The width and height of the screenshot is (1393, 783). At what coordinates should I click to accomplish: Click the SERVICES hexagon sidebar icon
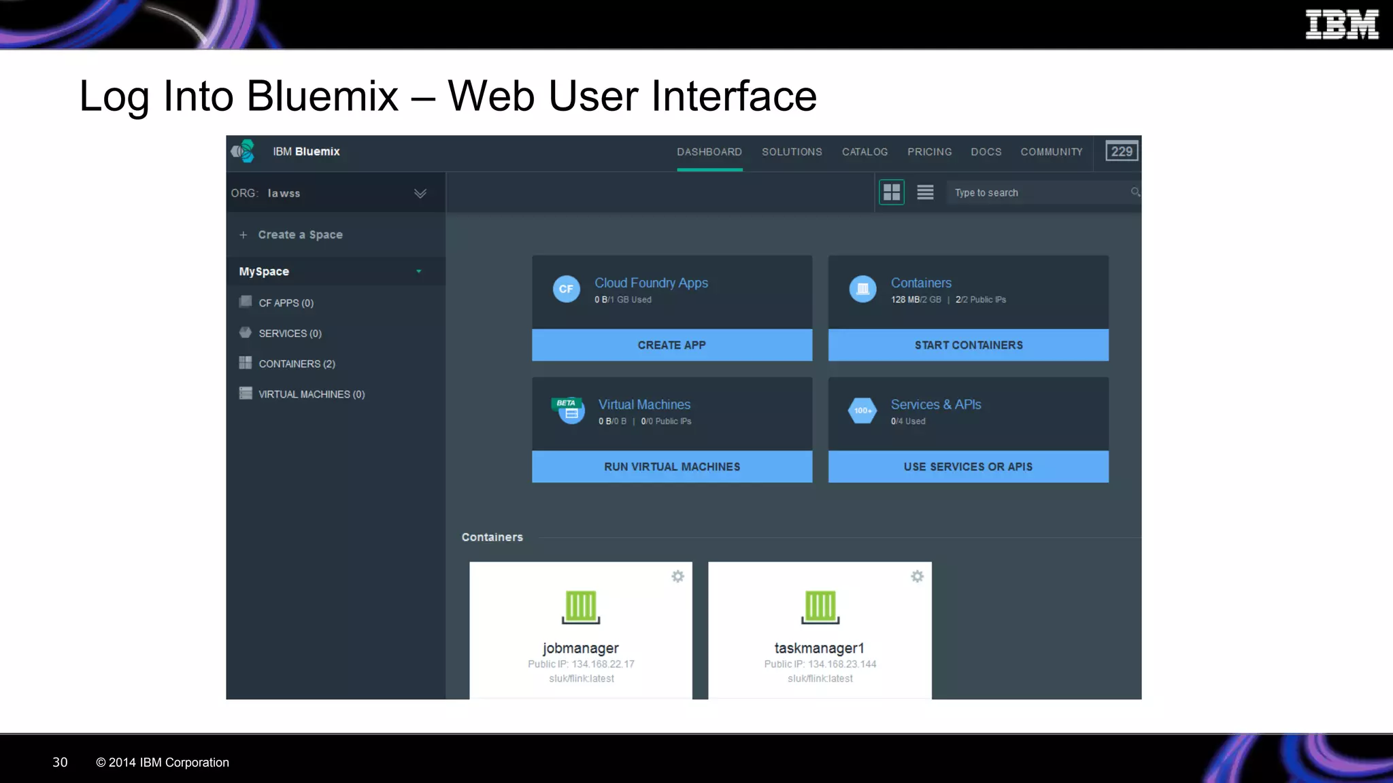point(246,332)
